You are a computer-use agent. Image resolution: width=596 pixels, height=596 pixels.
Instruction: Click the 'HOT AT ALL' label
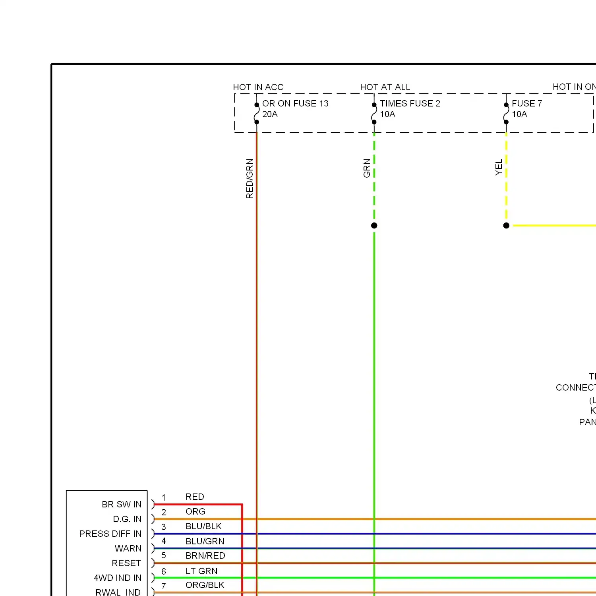[x=385, y=87]
